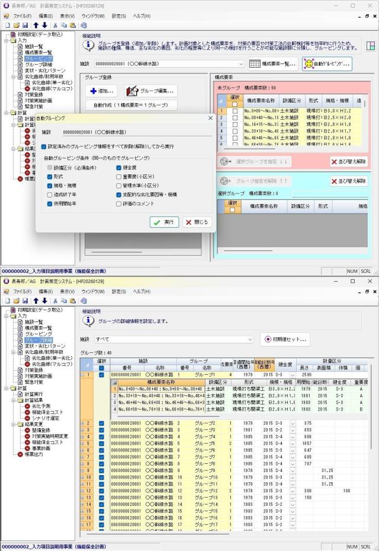The width and height of the screenshot is (379, 551).
Task: Open 表示(V) menu in lower window
Action: (67, 292)
